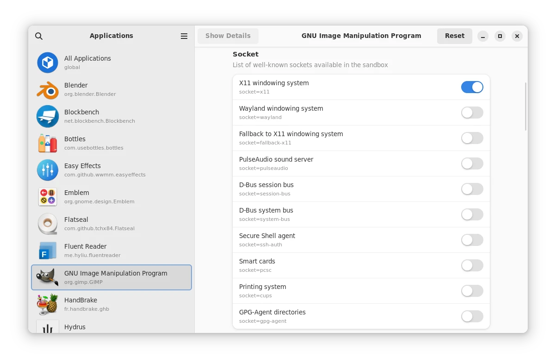The image size is (556, 364).
Task: Choose the Emblem app icon
Action: click(48, 197)
